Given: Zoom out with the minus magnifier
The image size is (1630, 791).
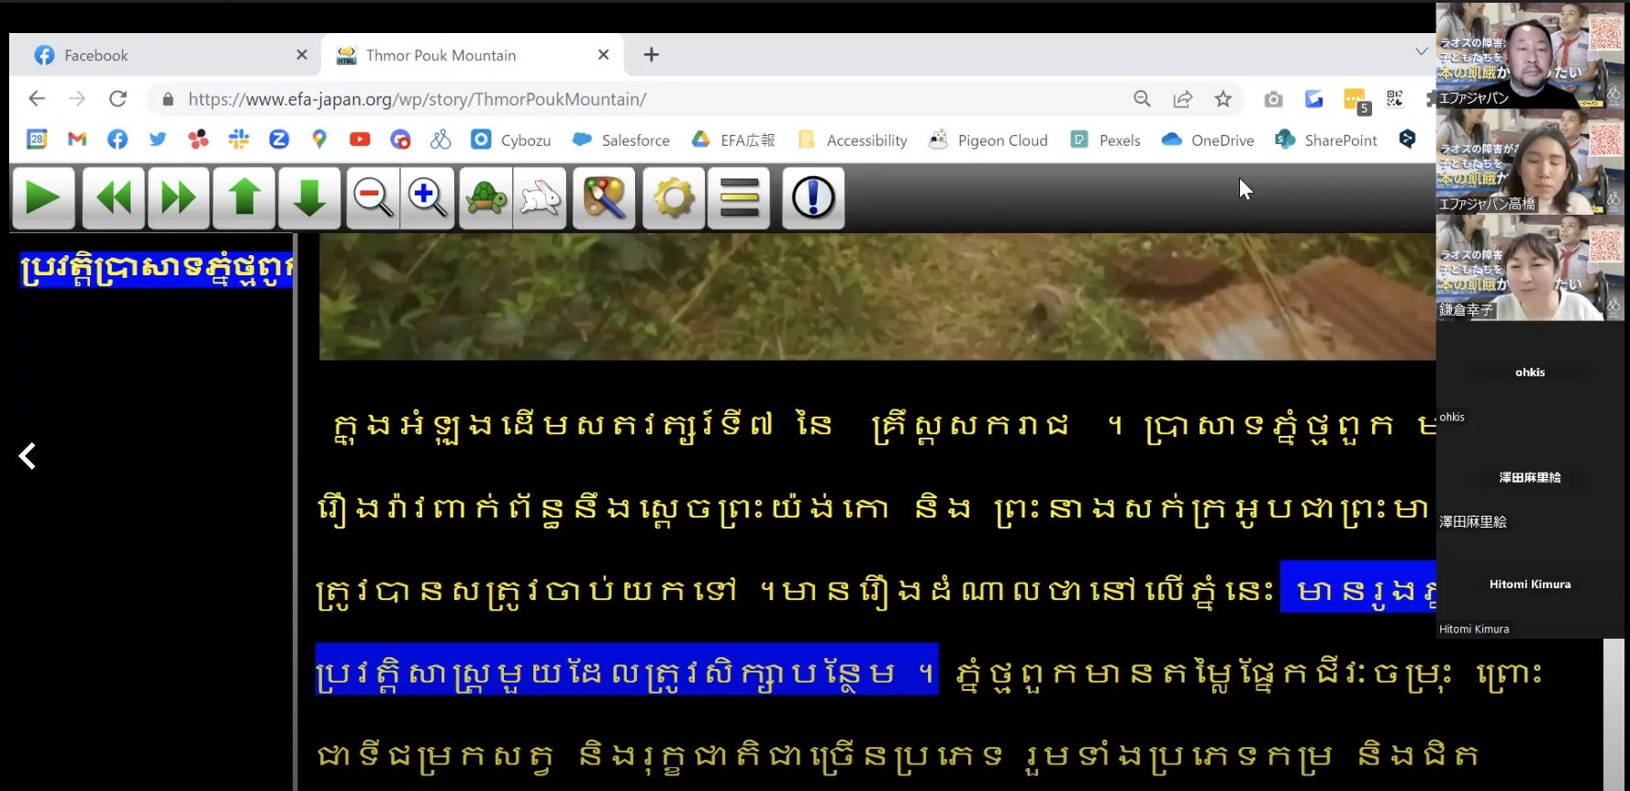Looking at the screenshot, I should 373,197.
